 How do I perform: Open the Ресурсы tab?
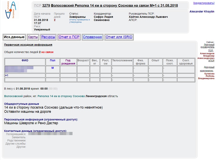pos(48,37)
